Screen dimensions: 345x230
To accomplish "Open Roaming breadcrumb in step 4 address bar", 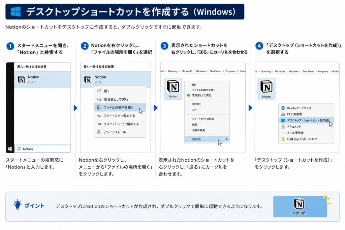I will click(x=266, y=71).
